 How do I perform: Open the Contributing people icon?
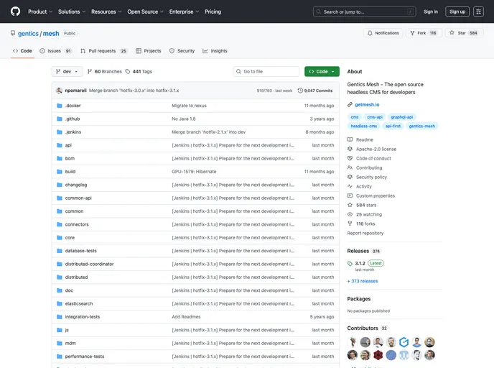350,167
